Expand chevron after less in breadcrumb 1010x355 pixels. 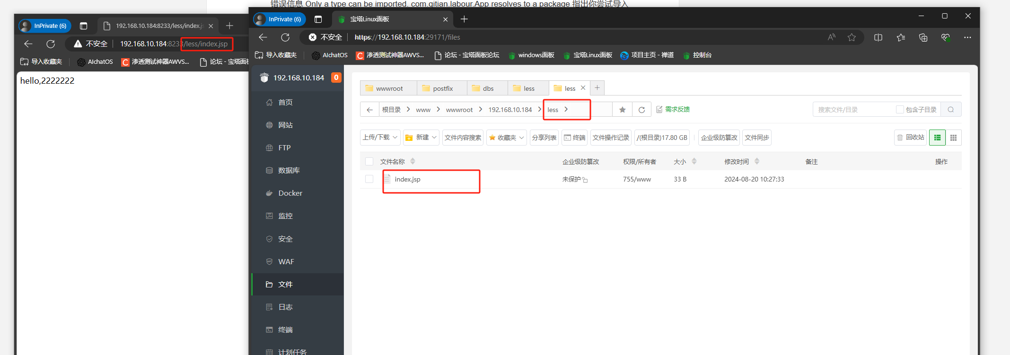tap(566, 109)
